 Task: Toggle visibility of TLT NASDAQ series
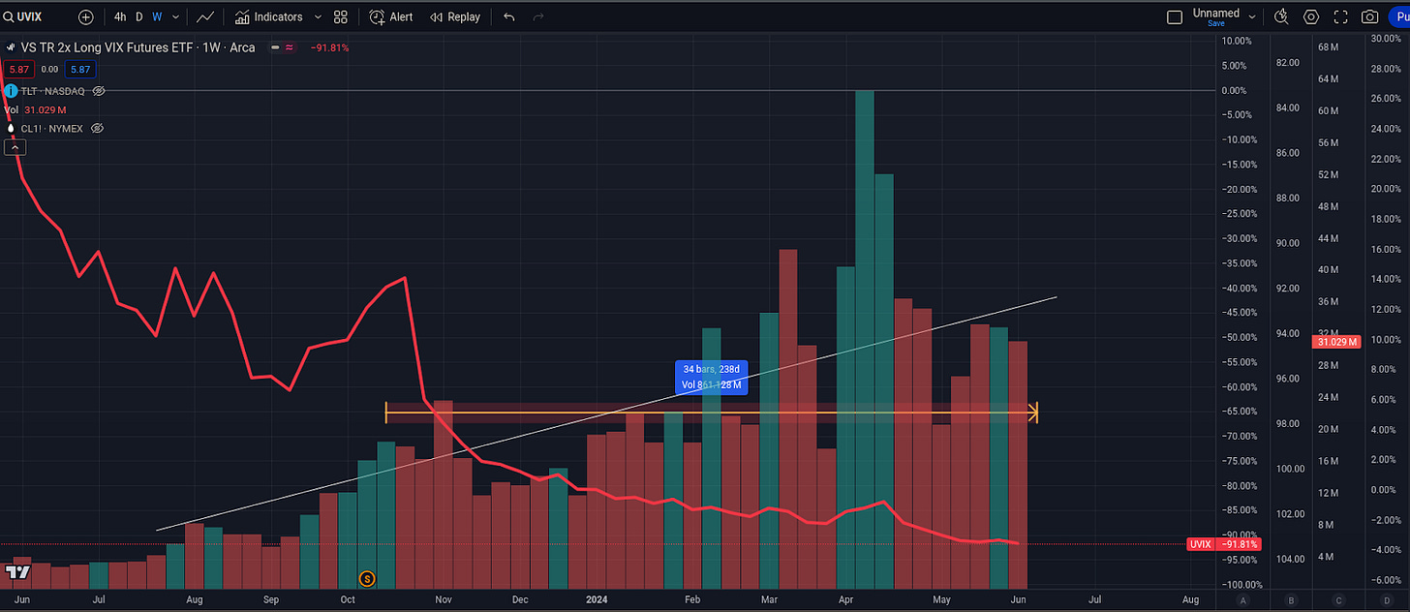99,91
